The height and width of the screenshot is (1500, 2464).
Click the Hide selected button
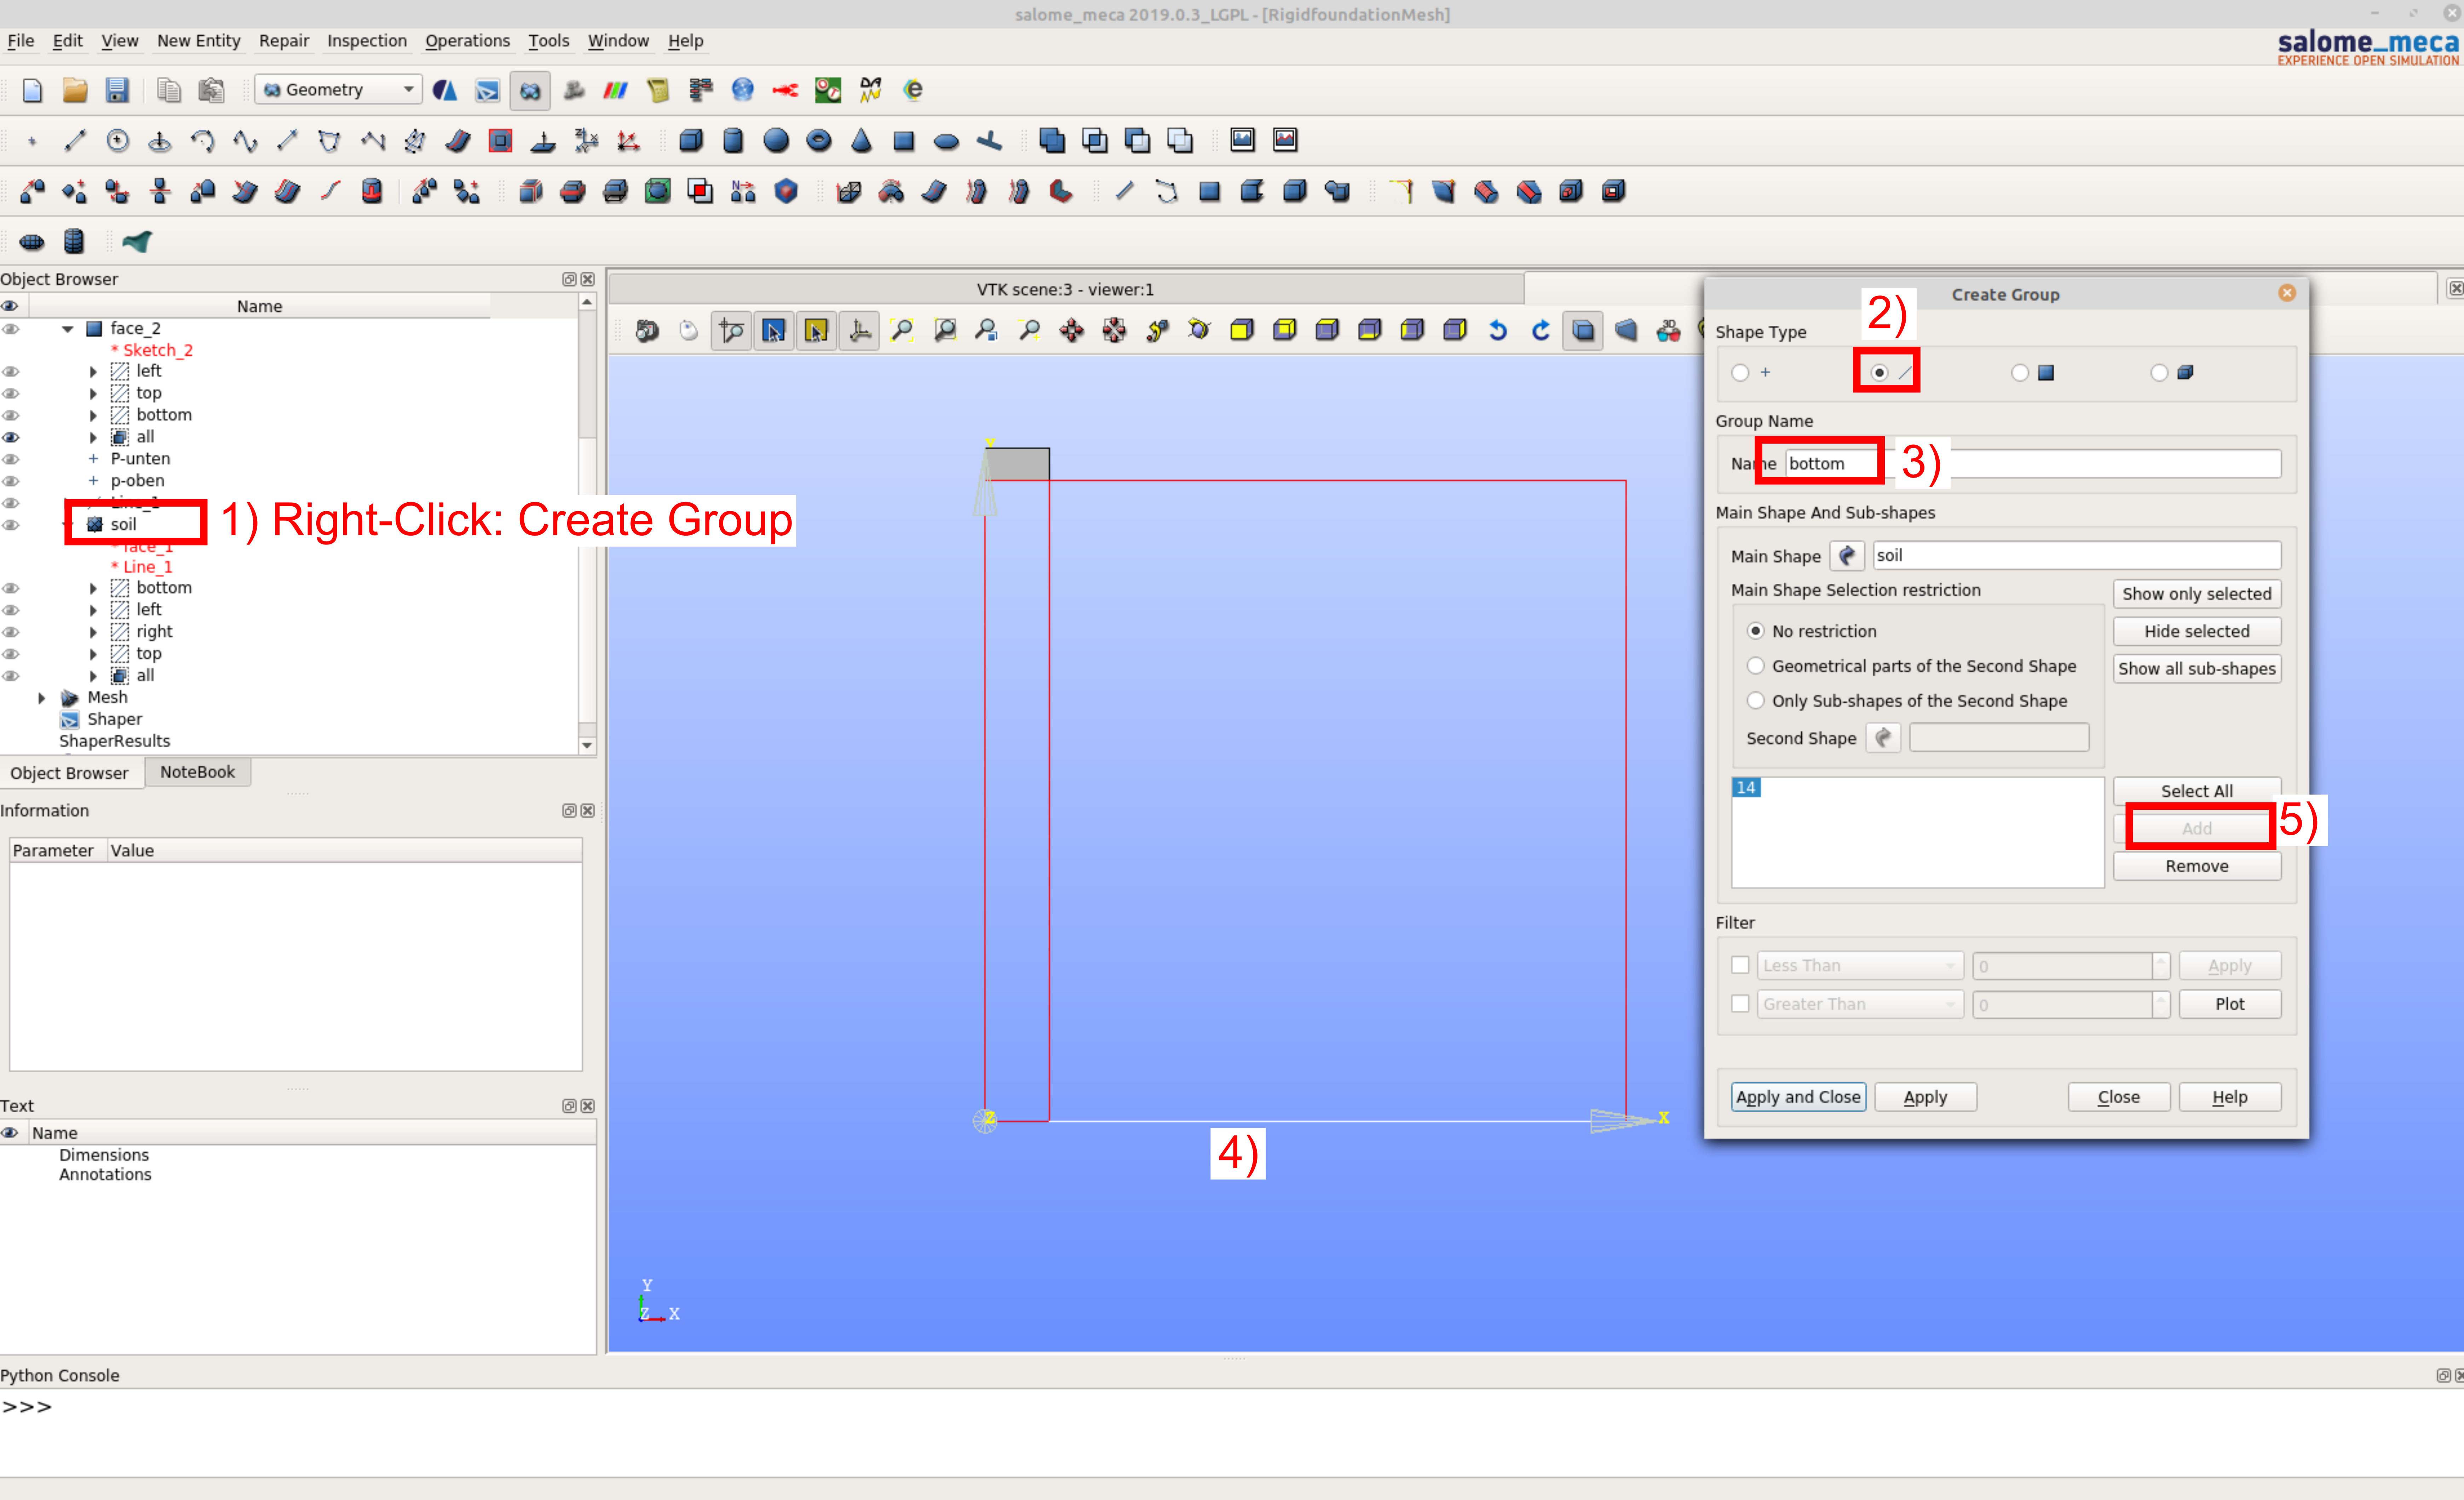pyautogui.click(x=2197, y=631)
